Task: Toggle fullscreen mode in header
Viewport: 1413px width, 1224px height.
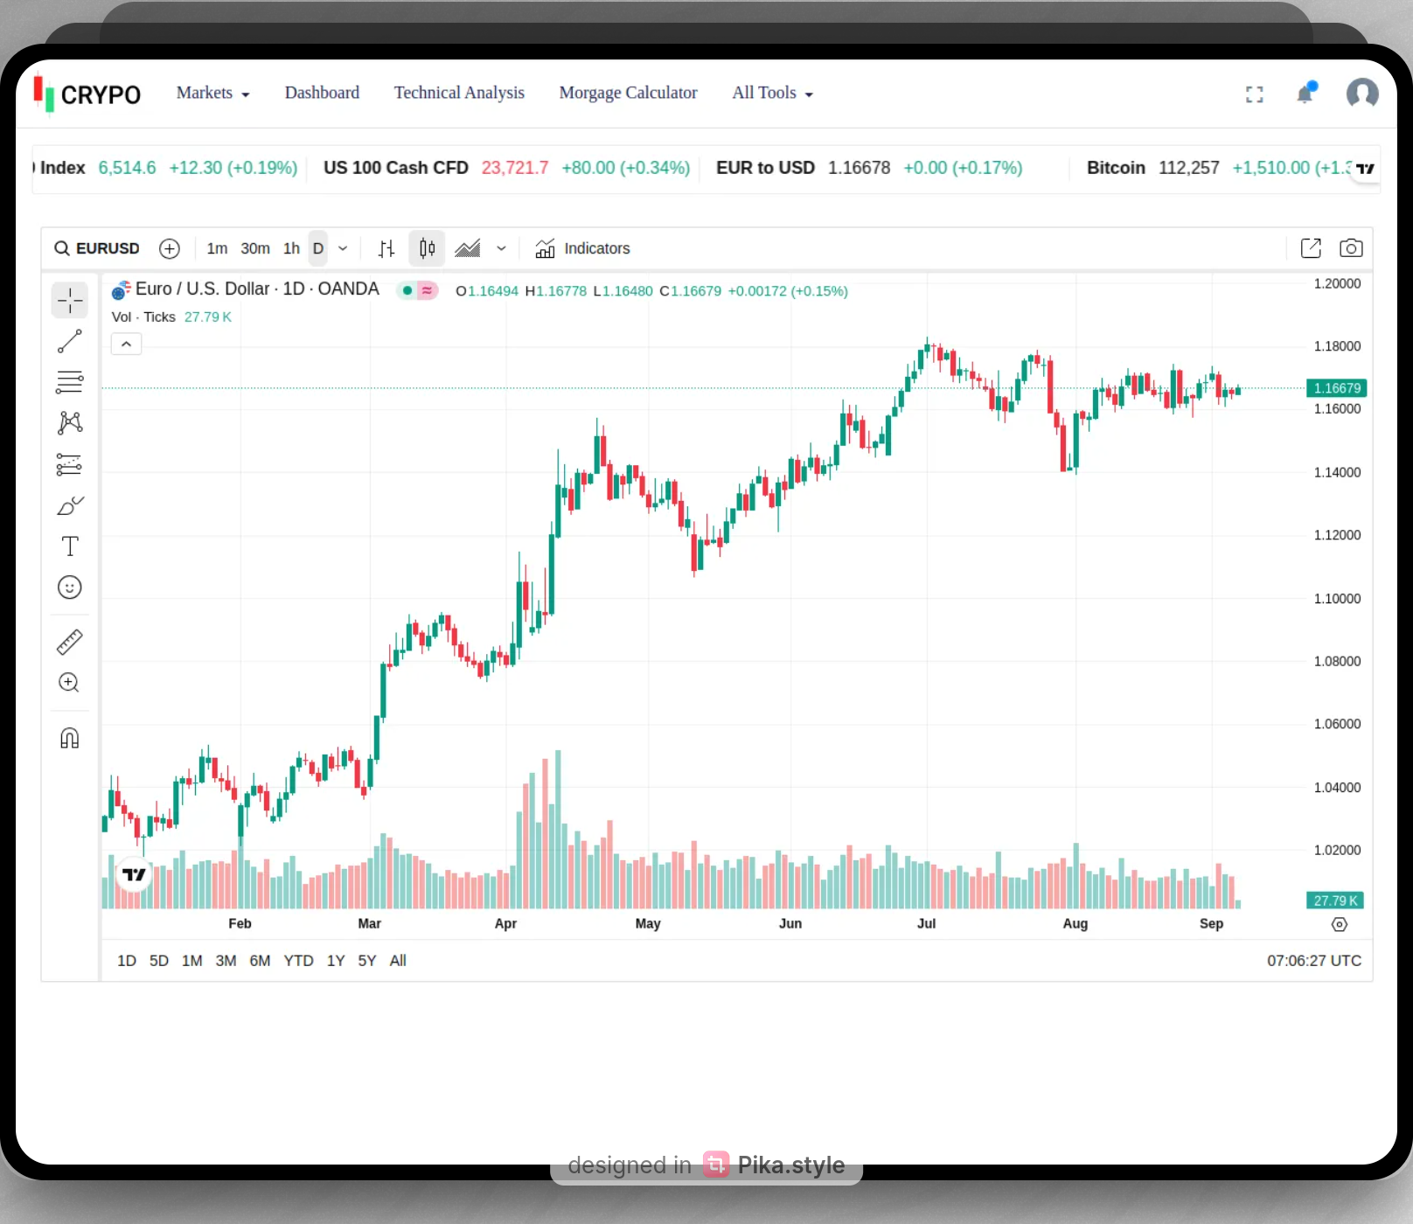Action: [x=1255, y=94]
